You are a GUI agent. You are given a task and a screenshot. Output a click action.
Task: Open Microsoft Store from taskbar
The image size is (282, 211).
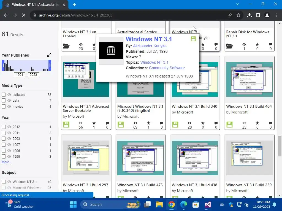(x=196, y=204)
